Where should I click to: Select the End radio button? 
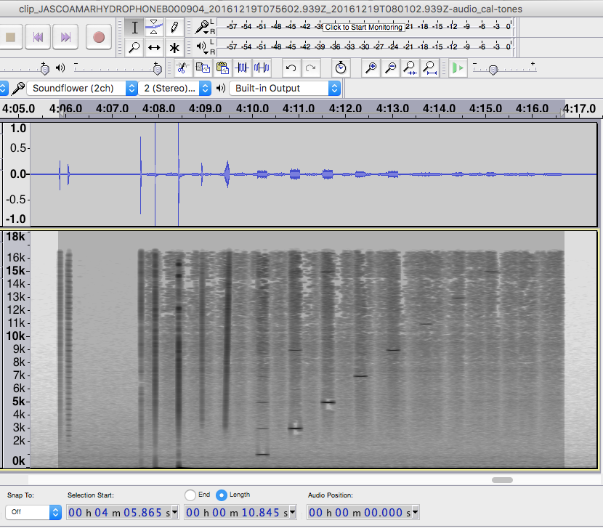point(190,495)
